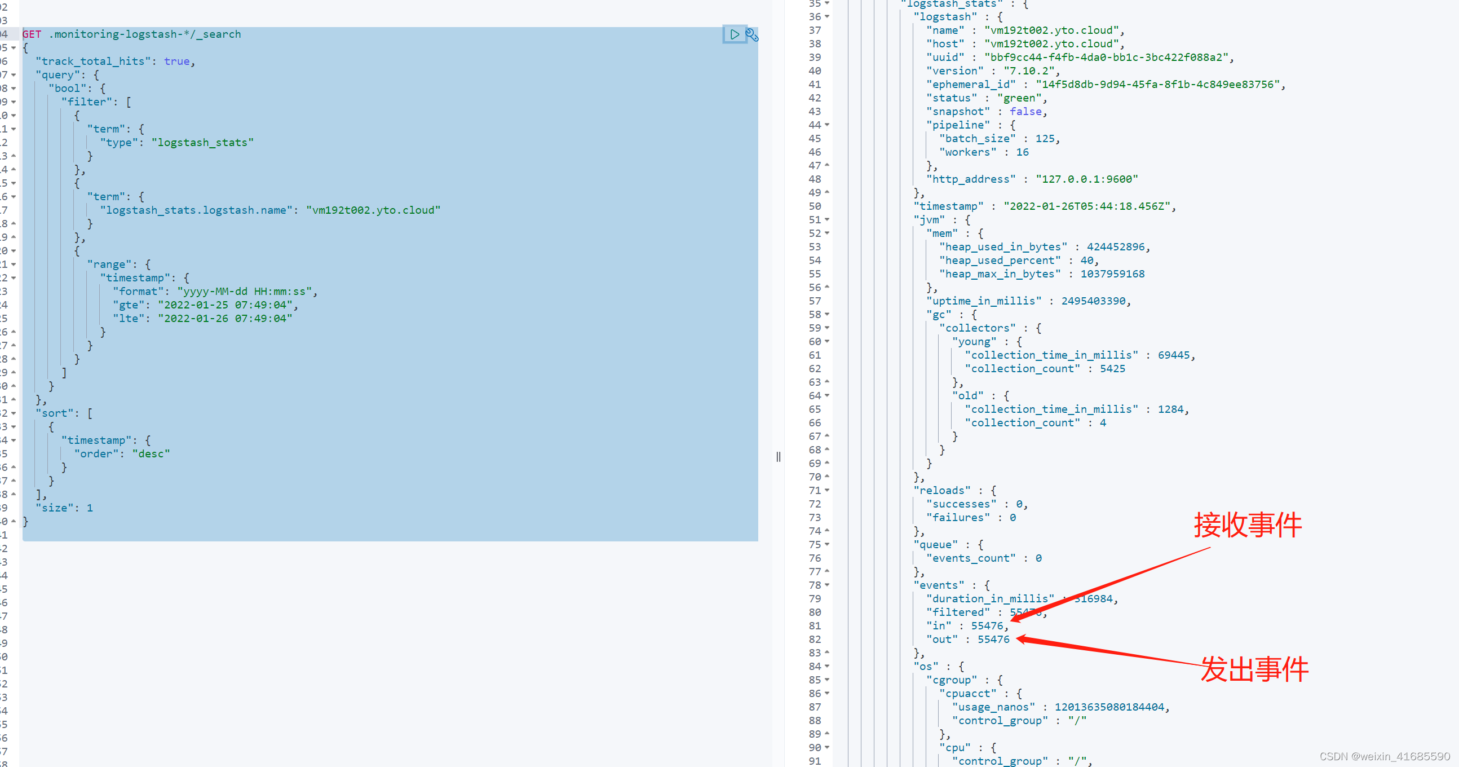
Task: Collapse response line 78 "events" fold arrow
Action: point(828,585)
